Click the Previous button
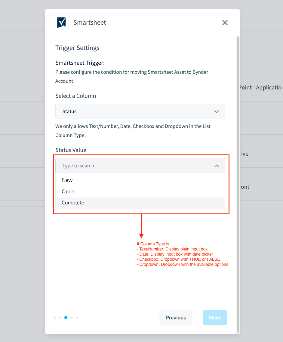The image size is (283, 342). (176, 317)
